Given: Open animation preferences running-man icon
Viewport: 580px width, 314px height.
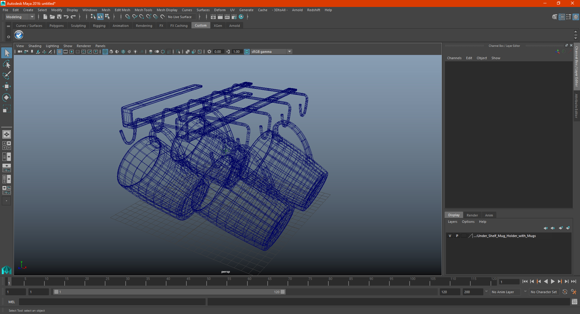Looking at the screenshot, I should (x=574, y=292).
